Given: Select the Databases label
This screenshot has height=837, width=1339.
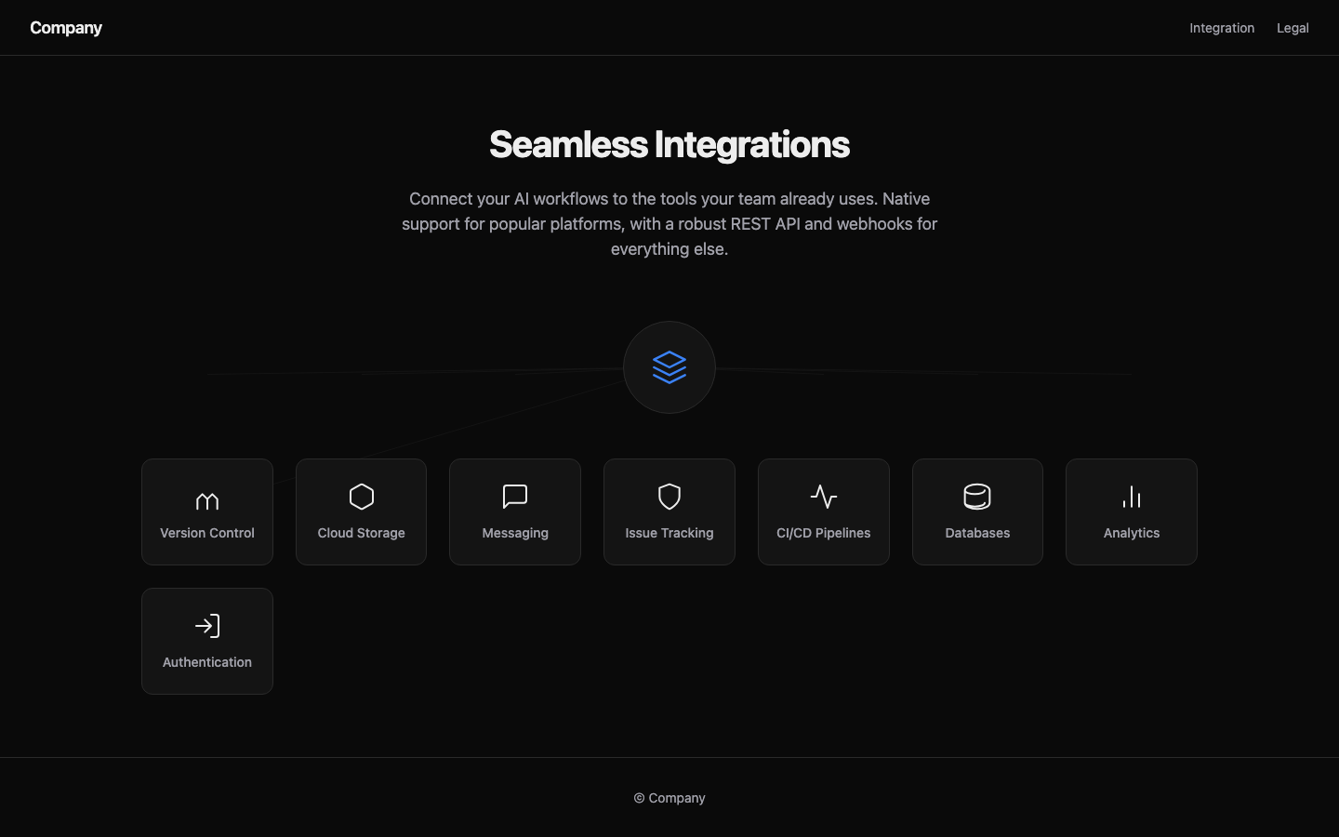Looking at the screenshot, I should [977, 533].
